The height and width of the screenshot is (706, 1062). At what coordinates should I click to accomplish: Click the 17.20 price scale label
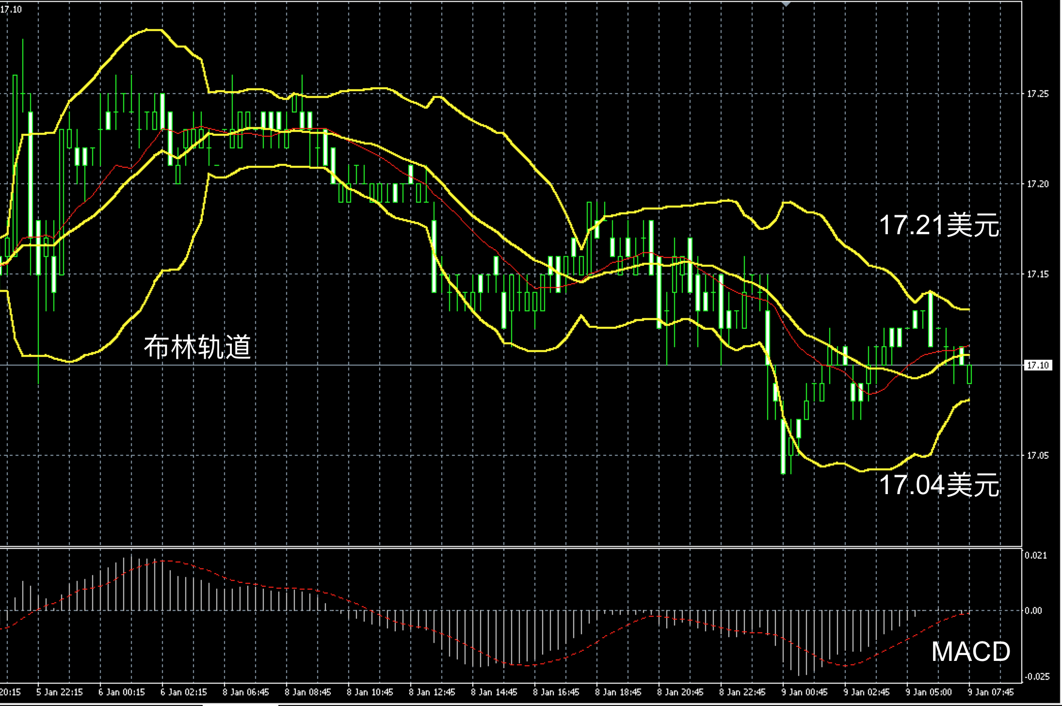1037,184
